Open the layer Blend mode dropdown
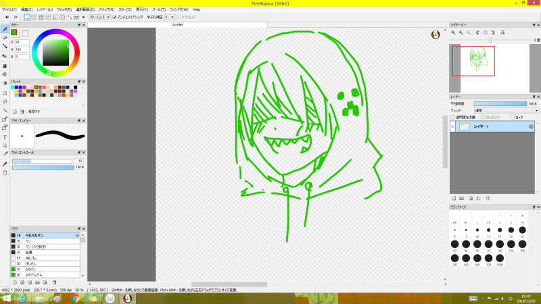 point(506,111)
